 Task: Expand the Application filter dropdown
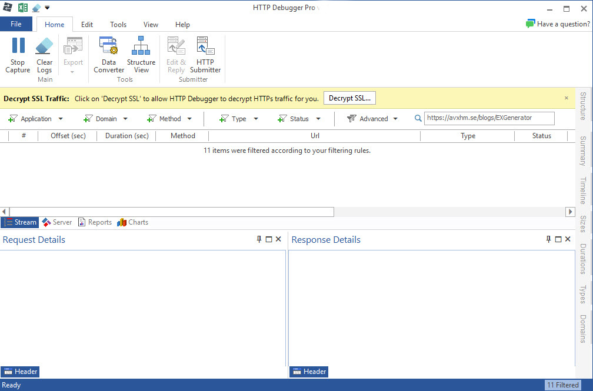point(61,119)
